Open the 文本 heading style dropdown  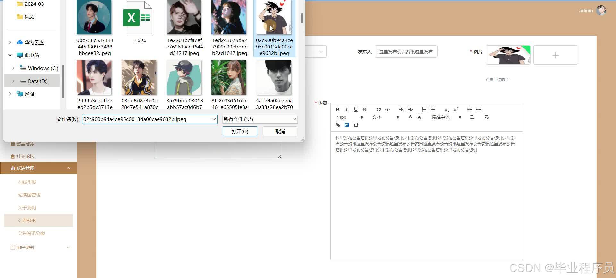click(x=385, y=117)
